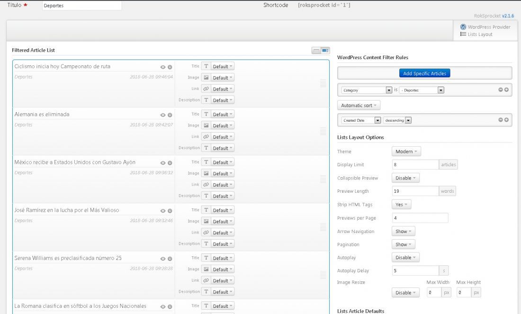521x314 pixels.
Task: Click the Display Limit input field
Action: [415, 164]
